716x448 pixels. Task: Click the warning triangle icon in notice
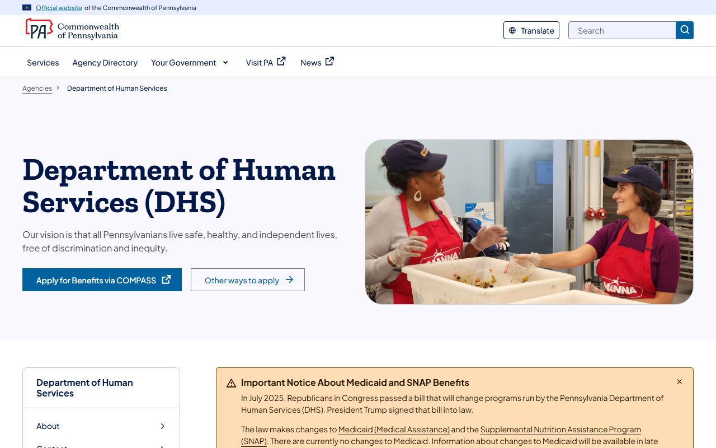[x=231, y=384]
